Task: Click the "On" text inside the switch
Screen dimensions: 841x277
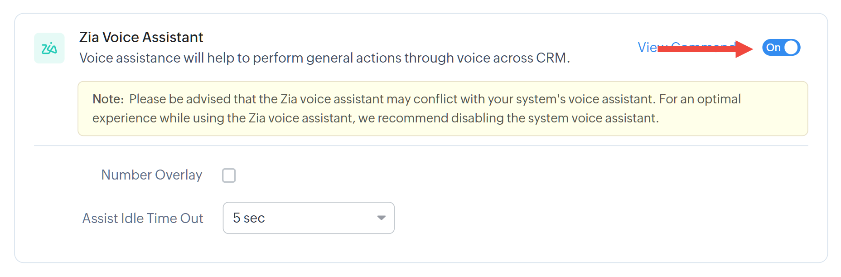Action: (773, 48)
